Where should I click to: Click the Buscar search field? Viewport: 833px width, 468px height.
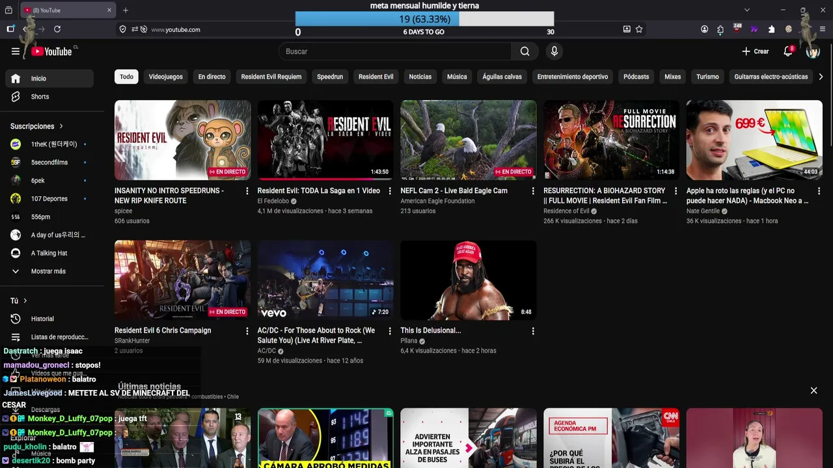pos(395,51)
